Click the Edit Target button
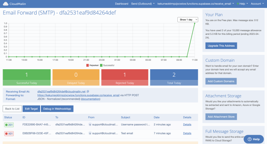Viewport: 267px width, 144px height. coord(31,109)
